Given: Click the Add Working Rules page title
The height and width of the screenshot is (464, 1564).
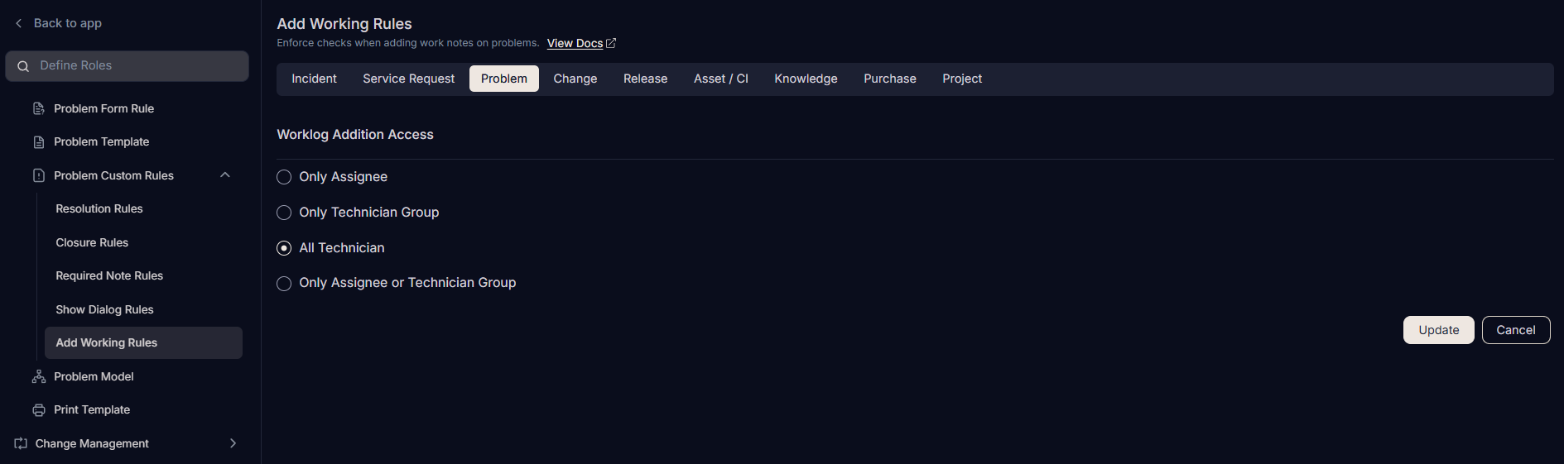Looking at the screenshot, I should pyautogui.click(x=344, y=24).
